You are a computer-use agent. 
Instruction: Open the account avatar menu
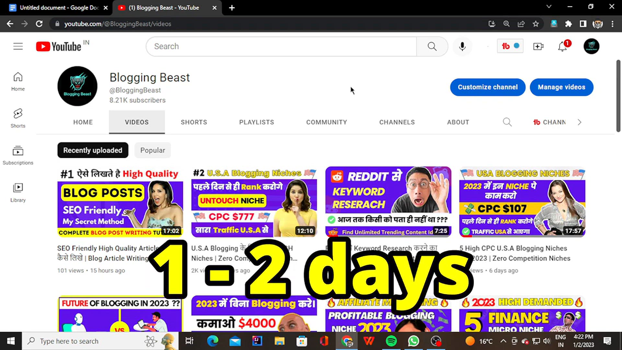(592, 46)
